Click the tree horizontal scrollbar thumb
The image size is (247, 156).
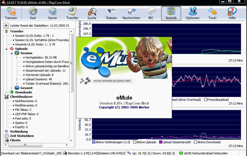(x=25, y=145)
